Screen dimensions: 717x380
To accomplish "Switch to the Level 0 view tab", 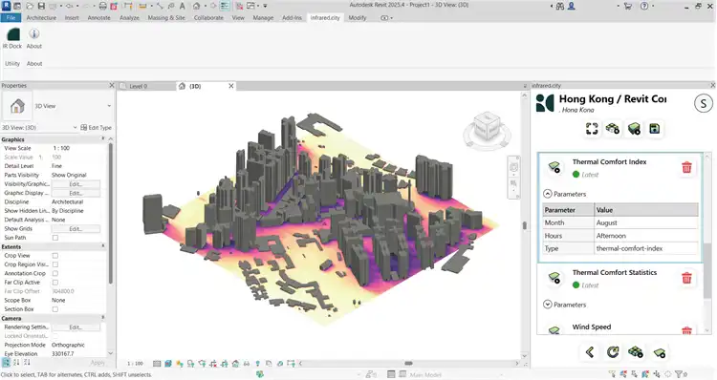I will click(138, 86).
